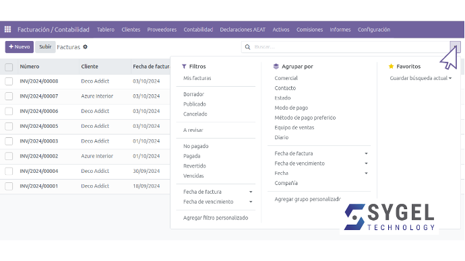Open the Comisiones menu
The width and height of the screenshot is (465, 261).
(x=309, y=30)
